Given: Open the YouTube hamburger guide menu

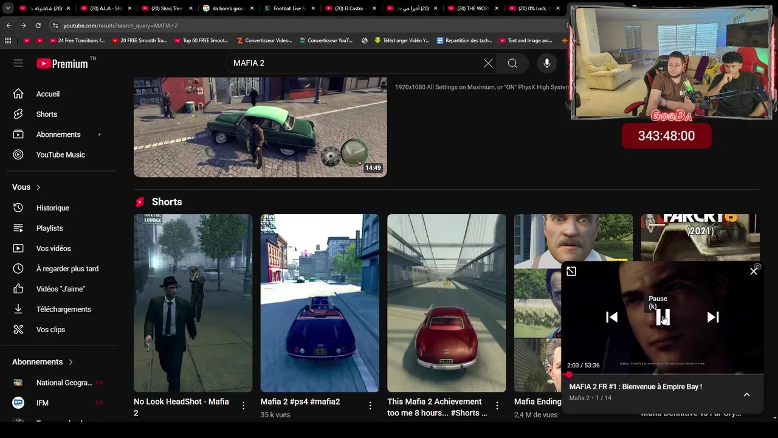Looking at the screenshot, I should click(x=18, y=63).
